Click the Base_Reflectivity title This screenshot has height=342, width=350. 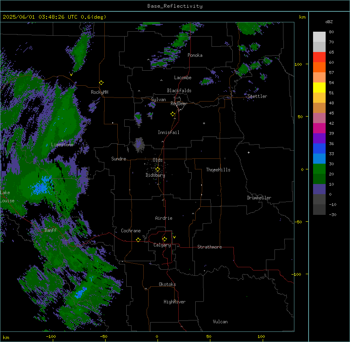175,6
